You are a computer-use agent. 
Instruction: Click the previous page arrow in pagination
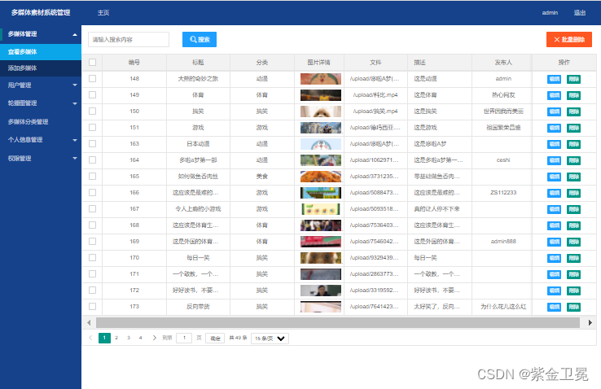click(91, 338)
